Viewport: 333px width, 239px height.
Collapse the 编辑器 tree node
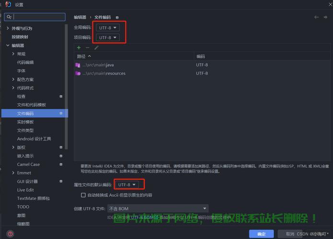click(x=8, y=45)
